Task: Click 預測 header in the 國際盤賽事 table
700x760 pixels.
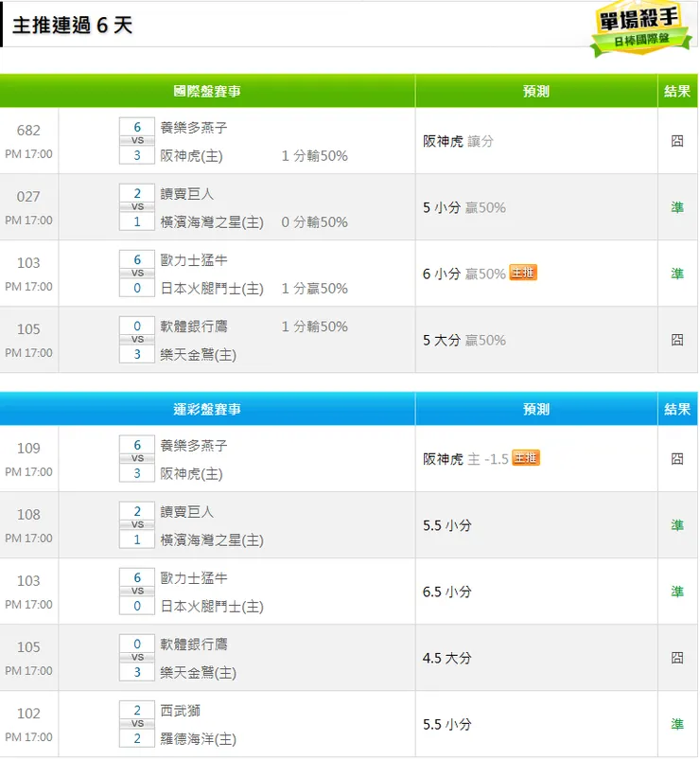Action: 536,91
